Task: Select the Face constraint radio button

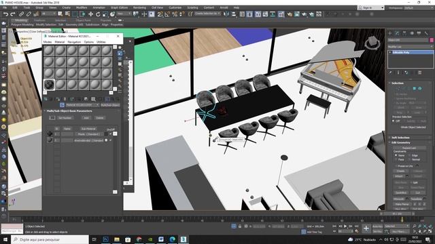Action: [x=396, y=160]
